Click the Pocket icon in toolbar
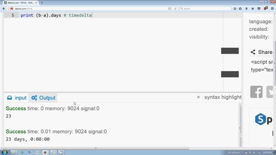 click(x=259, y=9)
